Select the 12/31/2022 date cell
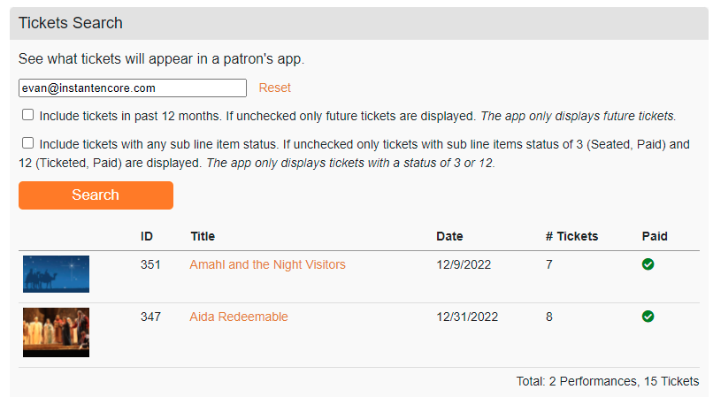The width and height of the screenshot is (713, 397). click(x=467, y=317)
